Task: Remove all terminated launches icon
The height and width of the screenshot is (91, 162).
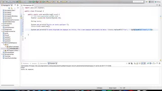Action: (132, 63)
